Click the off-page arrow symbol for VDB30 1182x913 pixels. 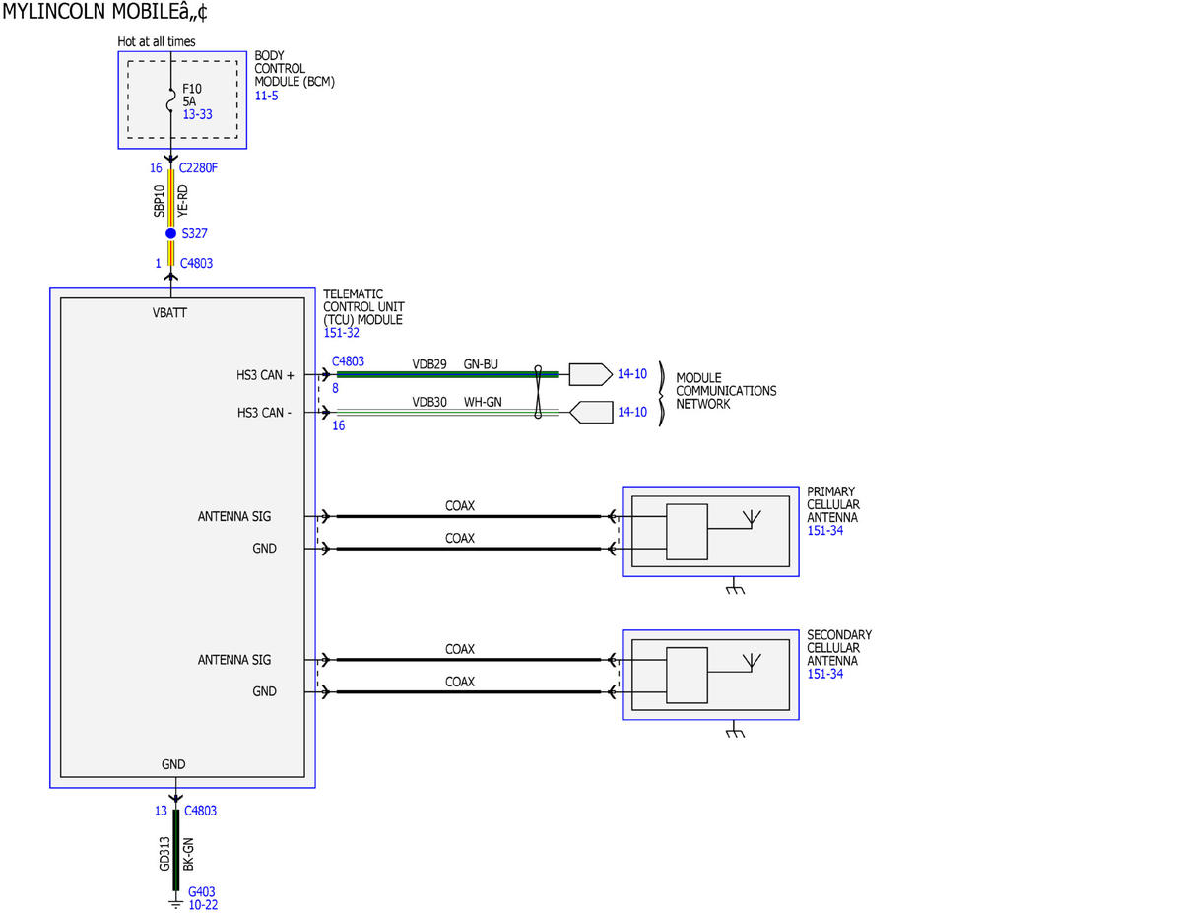point(591,412)
